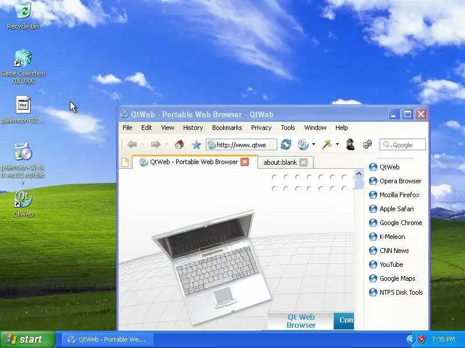Image resolution: width=465 pixels, height=348 pixels.
Task: Close the QtWeb - Portable Web Browser tab
Action: [x=245, y=162]
